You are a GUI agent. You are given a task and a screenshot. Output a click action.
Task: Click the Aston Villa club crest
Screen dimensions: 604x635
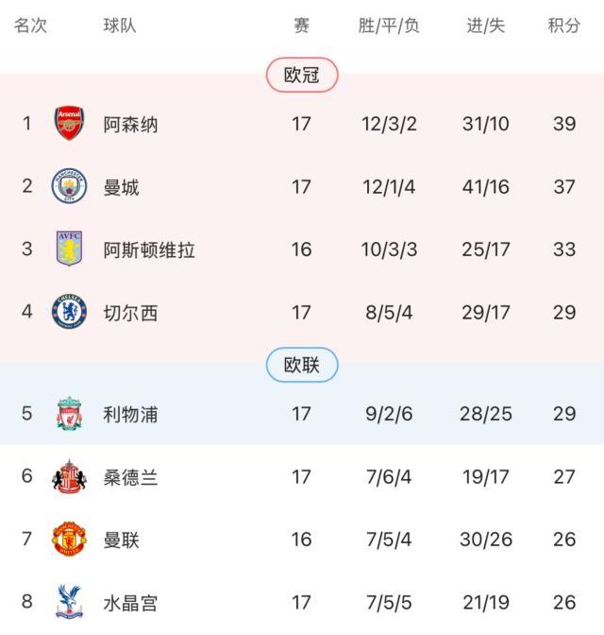click(x=69, y=249)
